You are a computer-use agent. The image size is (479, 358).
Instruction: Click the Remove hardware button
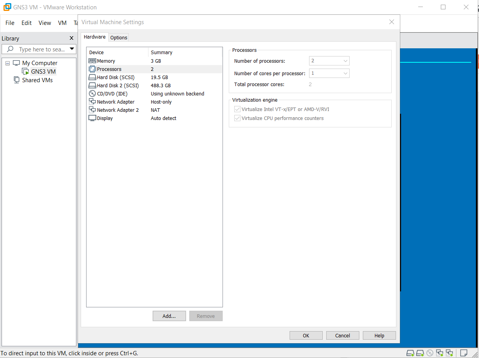click(206, 316)
